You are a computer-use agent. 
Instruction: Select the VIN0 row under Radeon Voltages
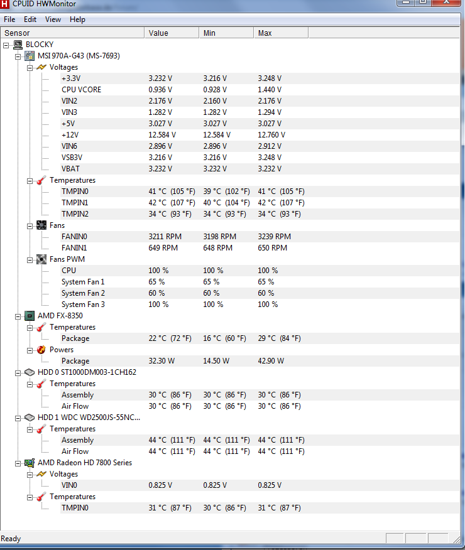(x=260, y=485)
